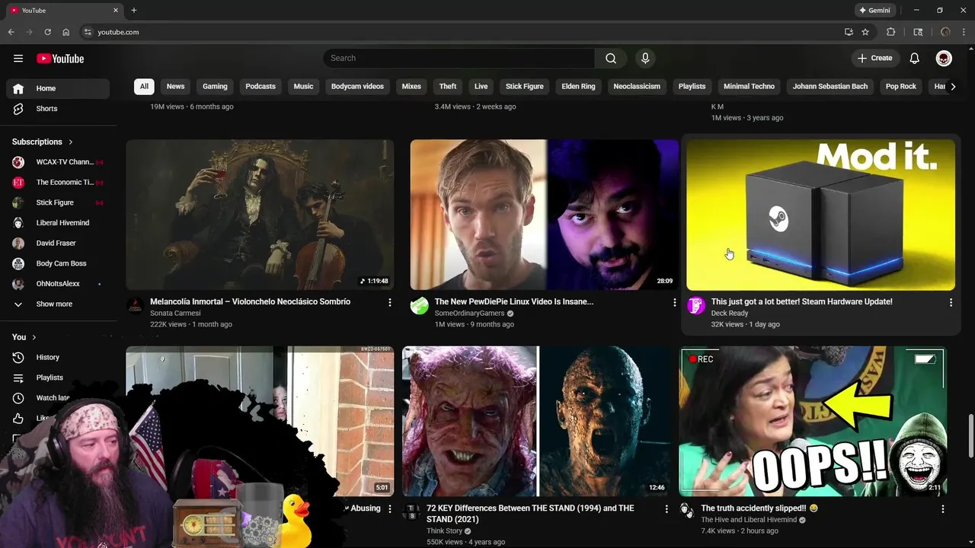The image size is (975, 548).
Task: Click the Create button
Action: click(874, 59)
